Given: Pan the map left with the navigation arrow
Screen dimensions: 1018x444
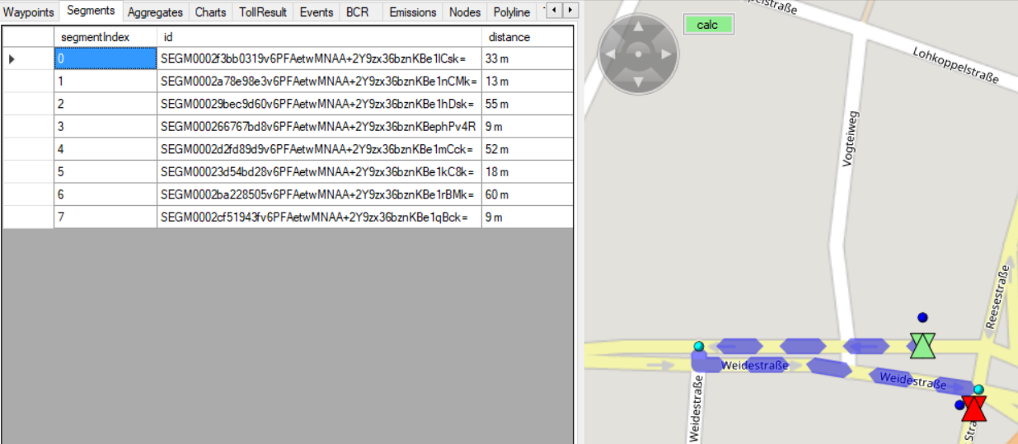Looking at the screenshot, I should click(x=611, y=54).
